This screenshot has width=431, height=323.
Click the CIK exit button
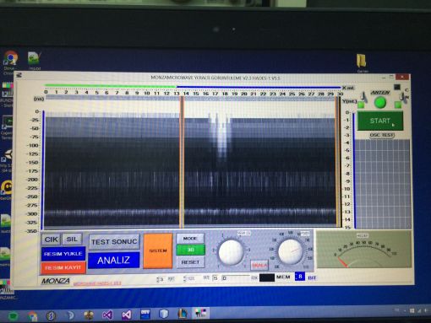pyautogui.click(x=51, y=240)
